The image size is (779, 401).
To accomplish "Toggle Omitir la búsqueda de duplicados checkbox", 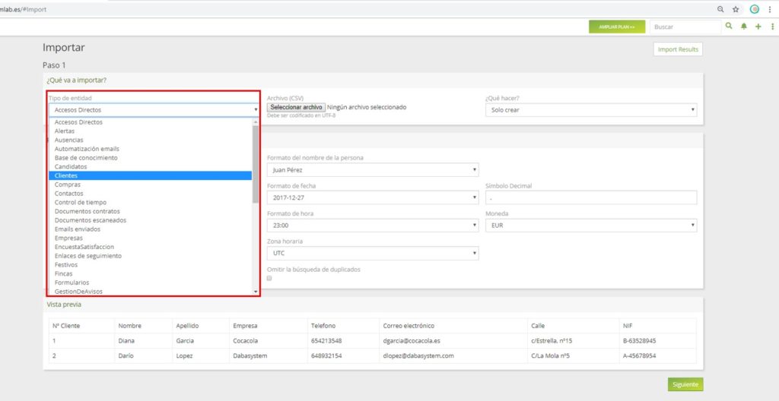I will tap(269, 279).
